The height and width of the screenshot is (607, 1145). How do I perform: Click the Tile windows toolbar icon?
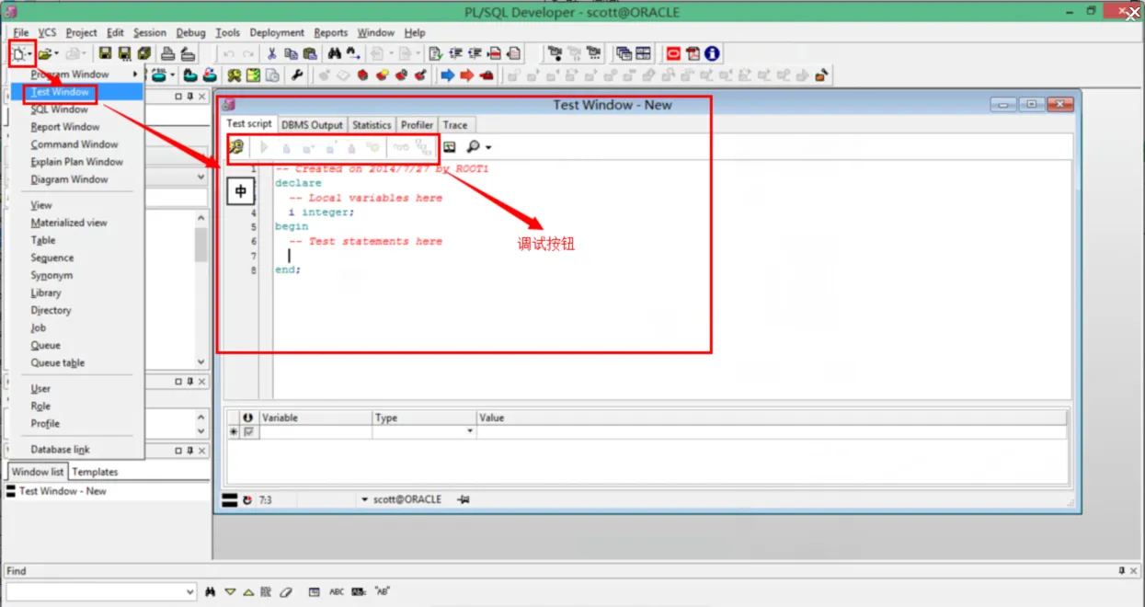tap(643, 53)
